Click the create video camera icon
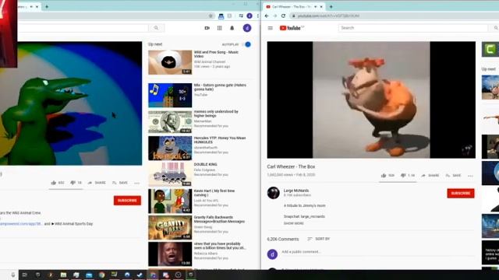Screen dimensions: 499x280 [207, 28]
